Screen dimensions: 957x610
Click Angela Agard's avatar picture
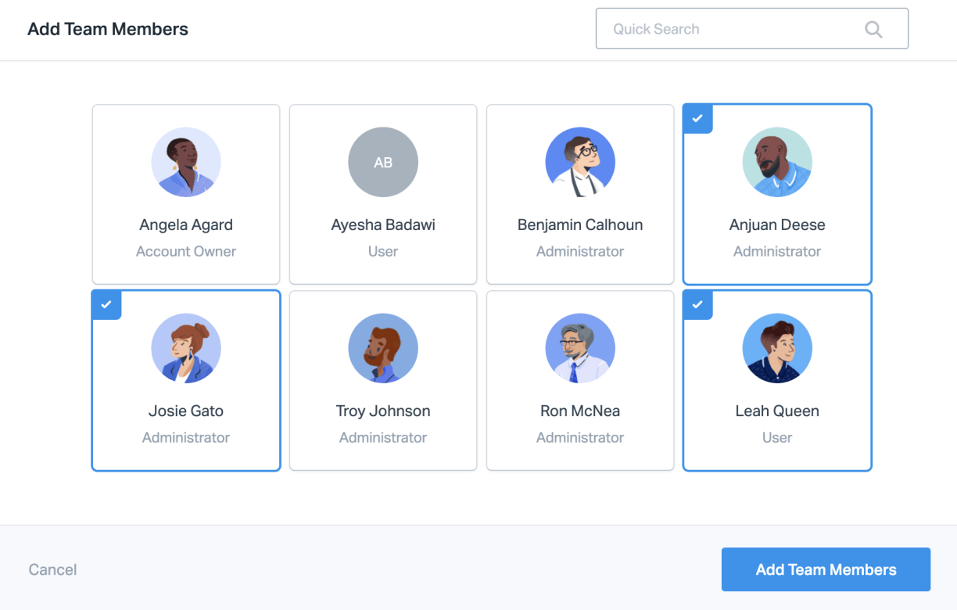pos(186,163)
